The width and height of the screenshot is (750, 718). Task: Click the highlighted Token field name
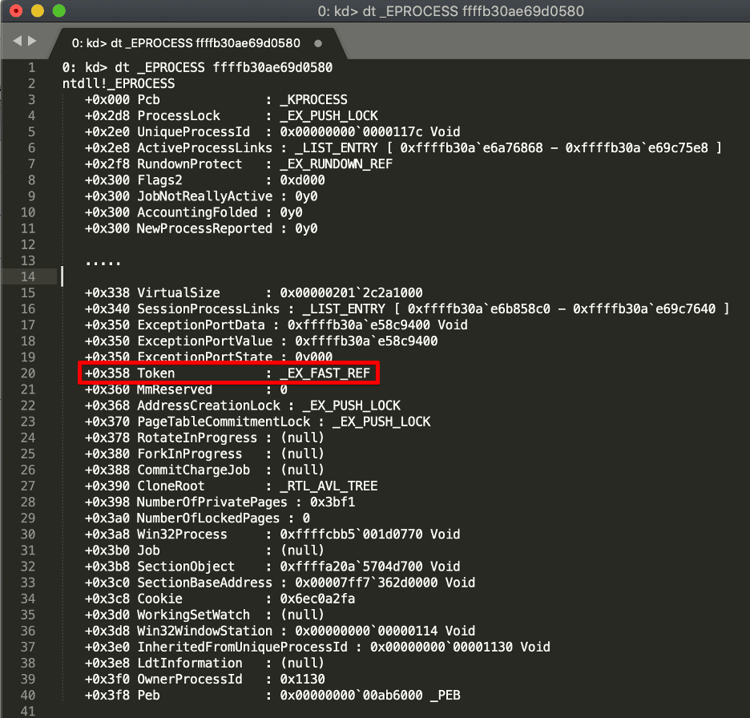click(155, 373)
